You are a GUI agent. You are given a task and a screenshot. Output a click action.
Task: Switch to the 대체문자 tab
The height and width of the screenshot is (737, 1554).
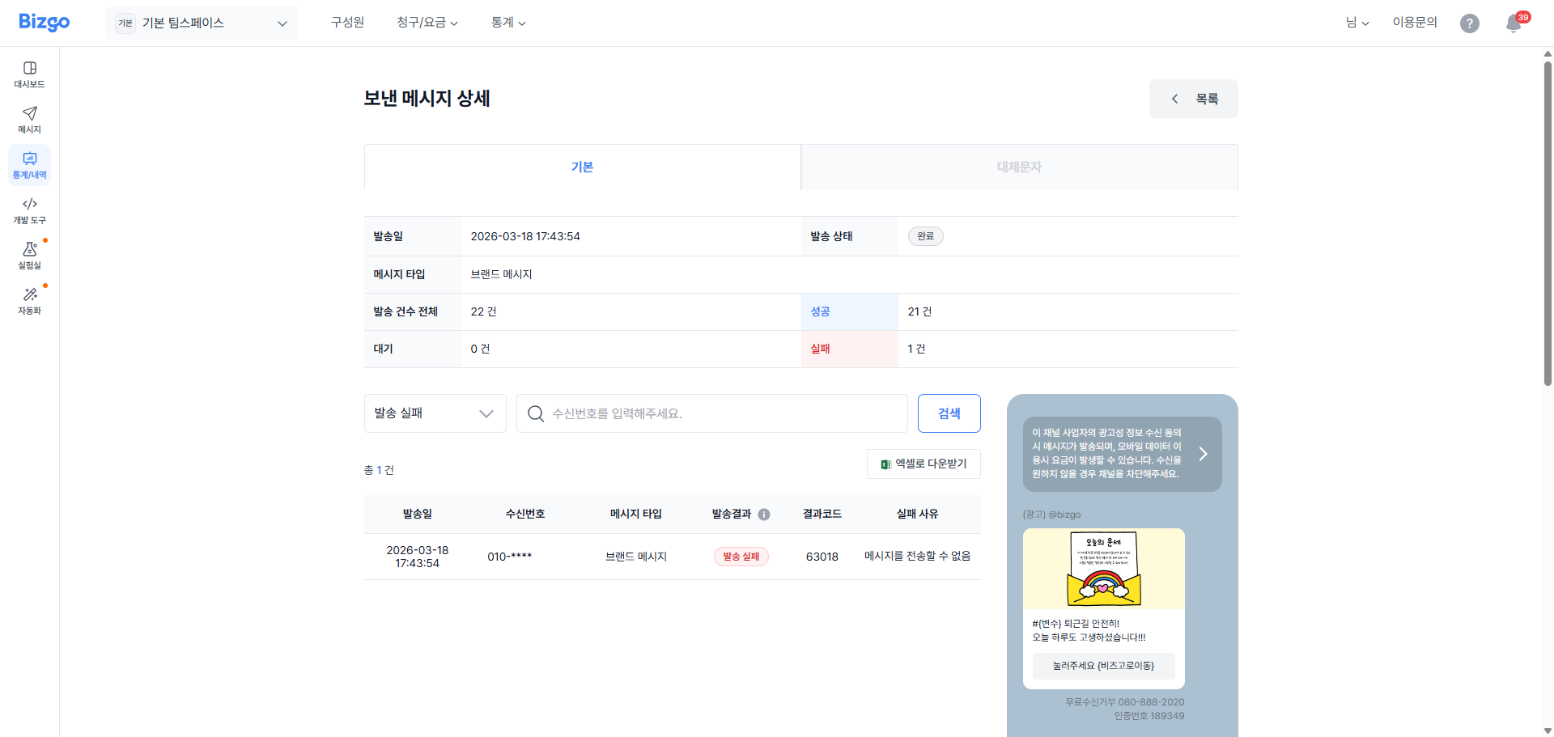(1019, 167)
